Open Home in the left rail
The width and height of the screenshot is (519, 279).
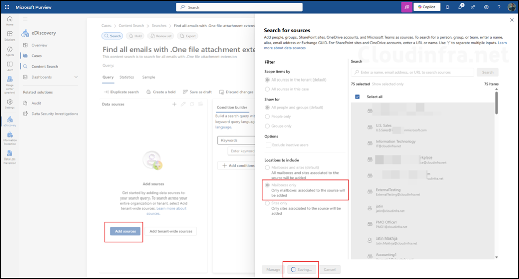coord(10,21)
